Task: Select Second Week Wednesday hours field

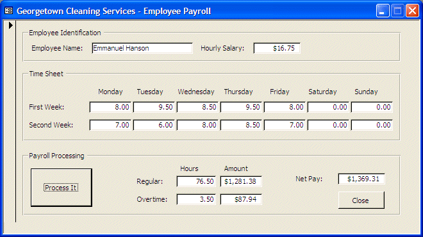Action: [x=197, y=125]
